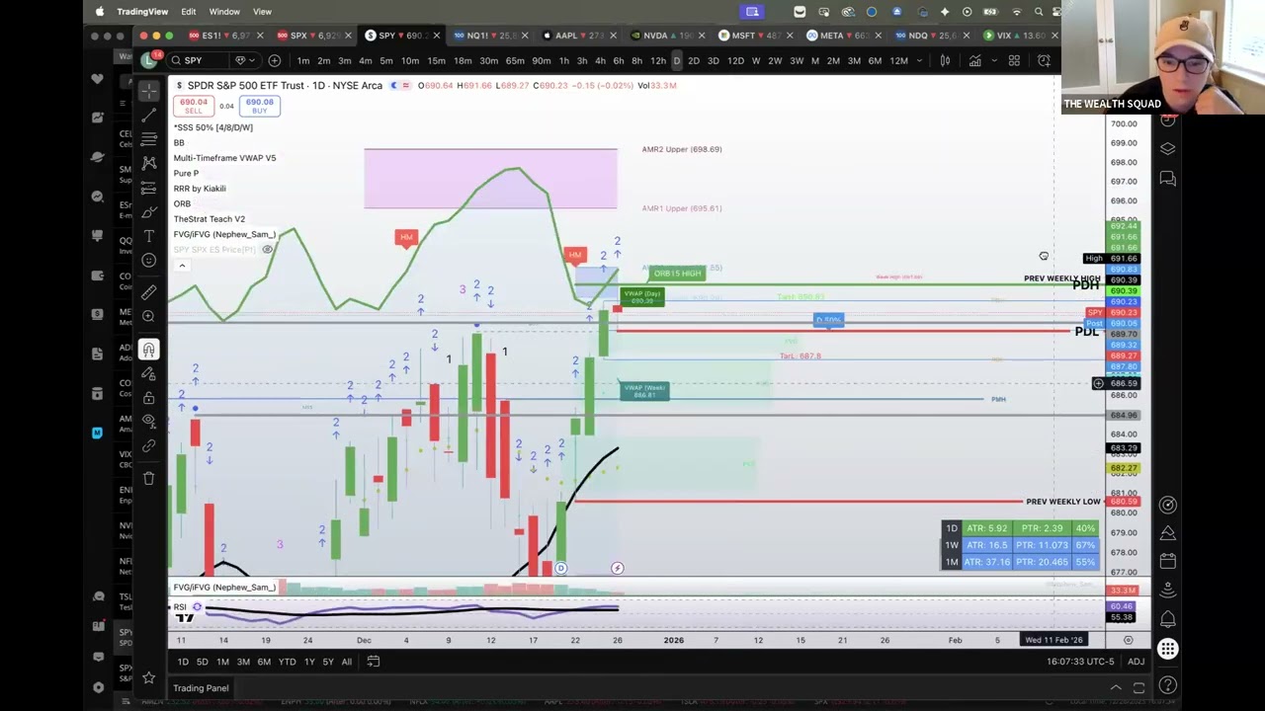Select the trend line drawing tool

click(x=148, y=115)
